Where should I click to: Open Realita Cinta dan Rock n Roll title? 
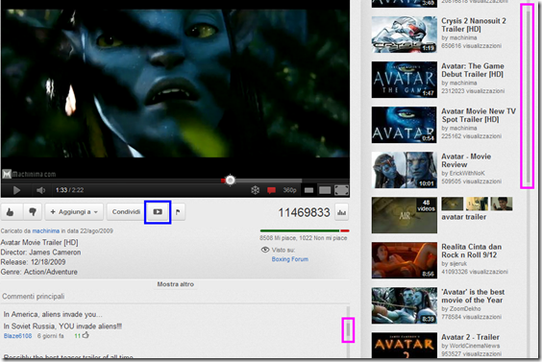point(472,251)
